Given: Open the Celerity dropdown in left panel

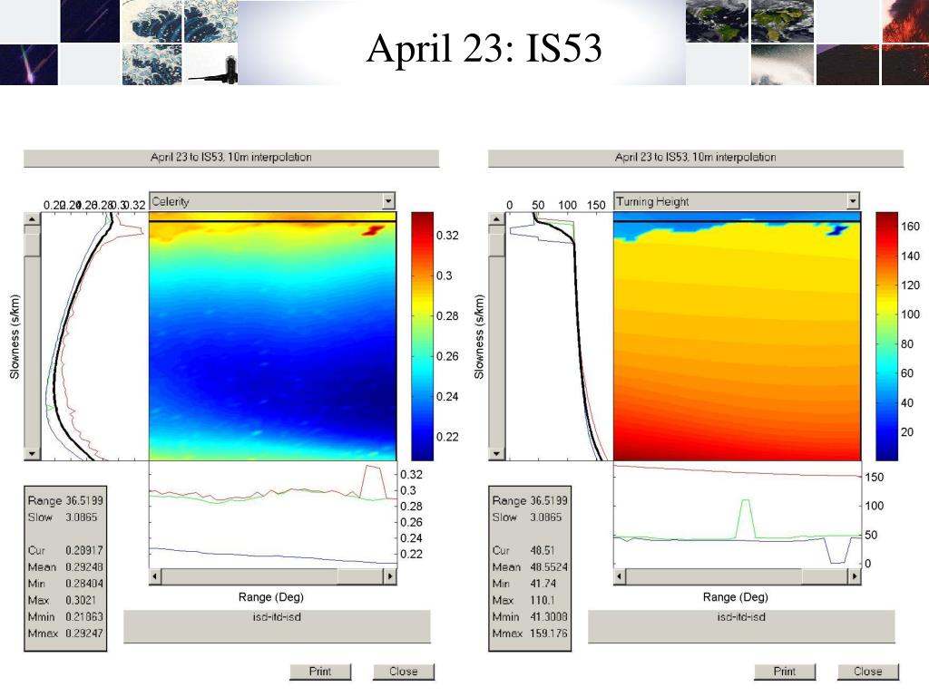Looking at the screenshot, I should click(x=272, y=201).
